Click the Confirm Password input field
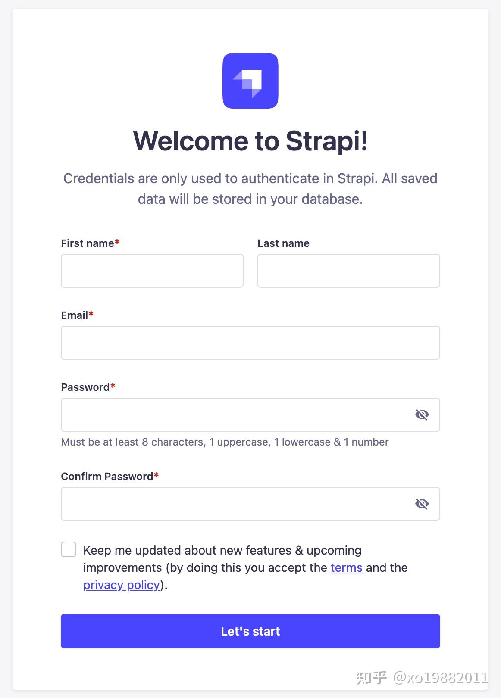This screenshot has width=501, height=698. click(x=237, y=503)
